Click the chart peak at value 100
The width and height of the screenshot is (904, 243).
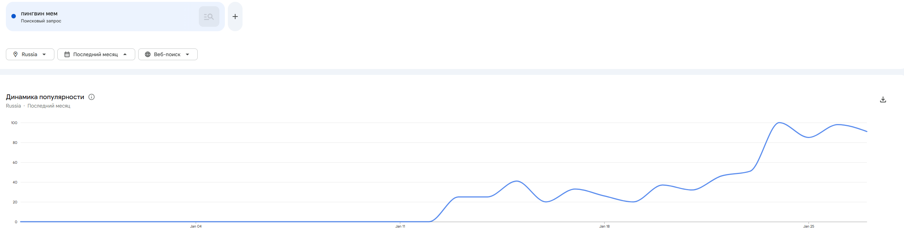(779, 123)
